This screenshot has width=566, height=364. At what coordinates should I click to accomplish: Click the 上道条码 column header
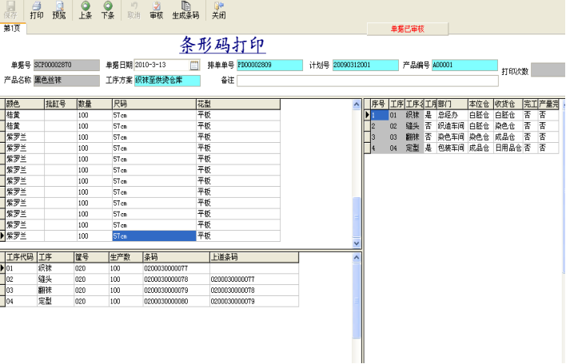[253, 257]
